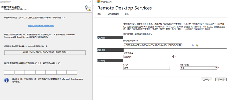Image resolution: width=227 pixels, height=100 pixels.
Task: Click the copy icon beside license server ID
Action: (193, 45)
